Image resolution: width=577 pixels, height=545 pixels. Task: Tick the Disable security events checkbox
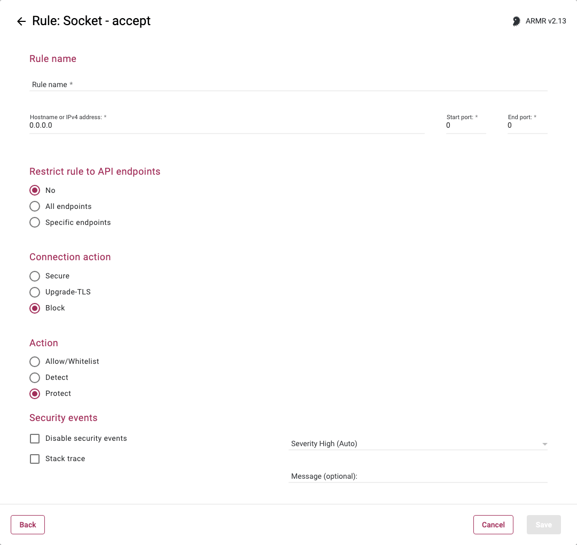(35, 438)
